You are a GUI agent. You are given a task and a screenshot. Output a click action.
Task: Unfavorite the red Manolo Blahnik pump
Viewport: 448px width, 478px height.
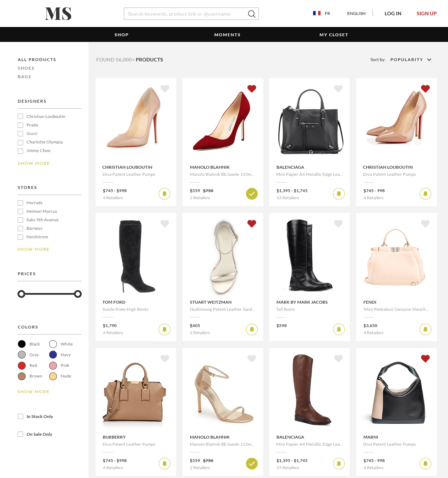252,89
